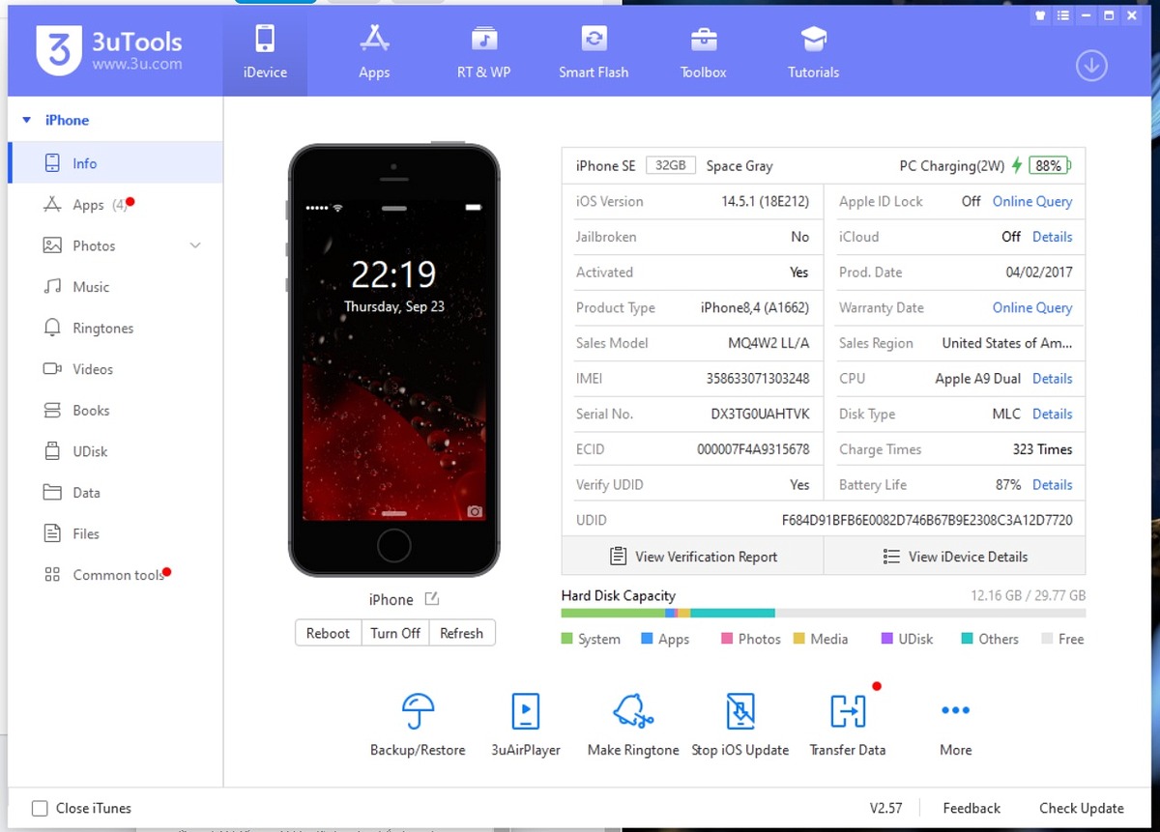
Task: Open the Toolbox tab
Action: tap(703, 52)
